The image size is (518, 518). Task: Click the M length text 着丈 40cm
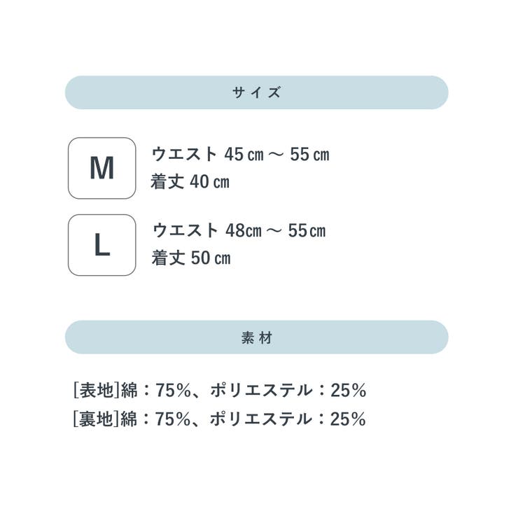click(190, 182)
